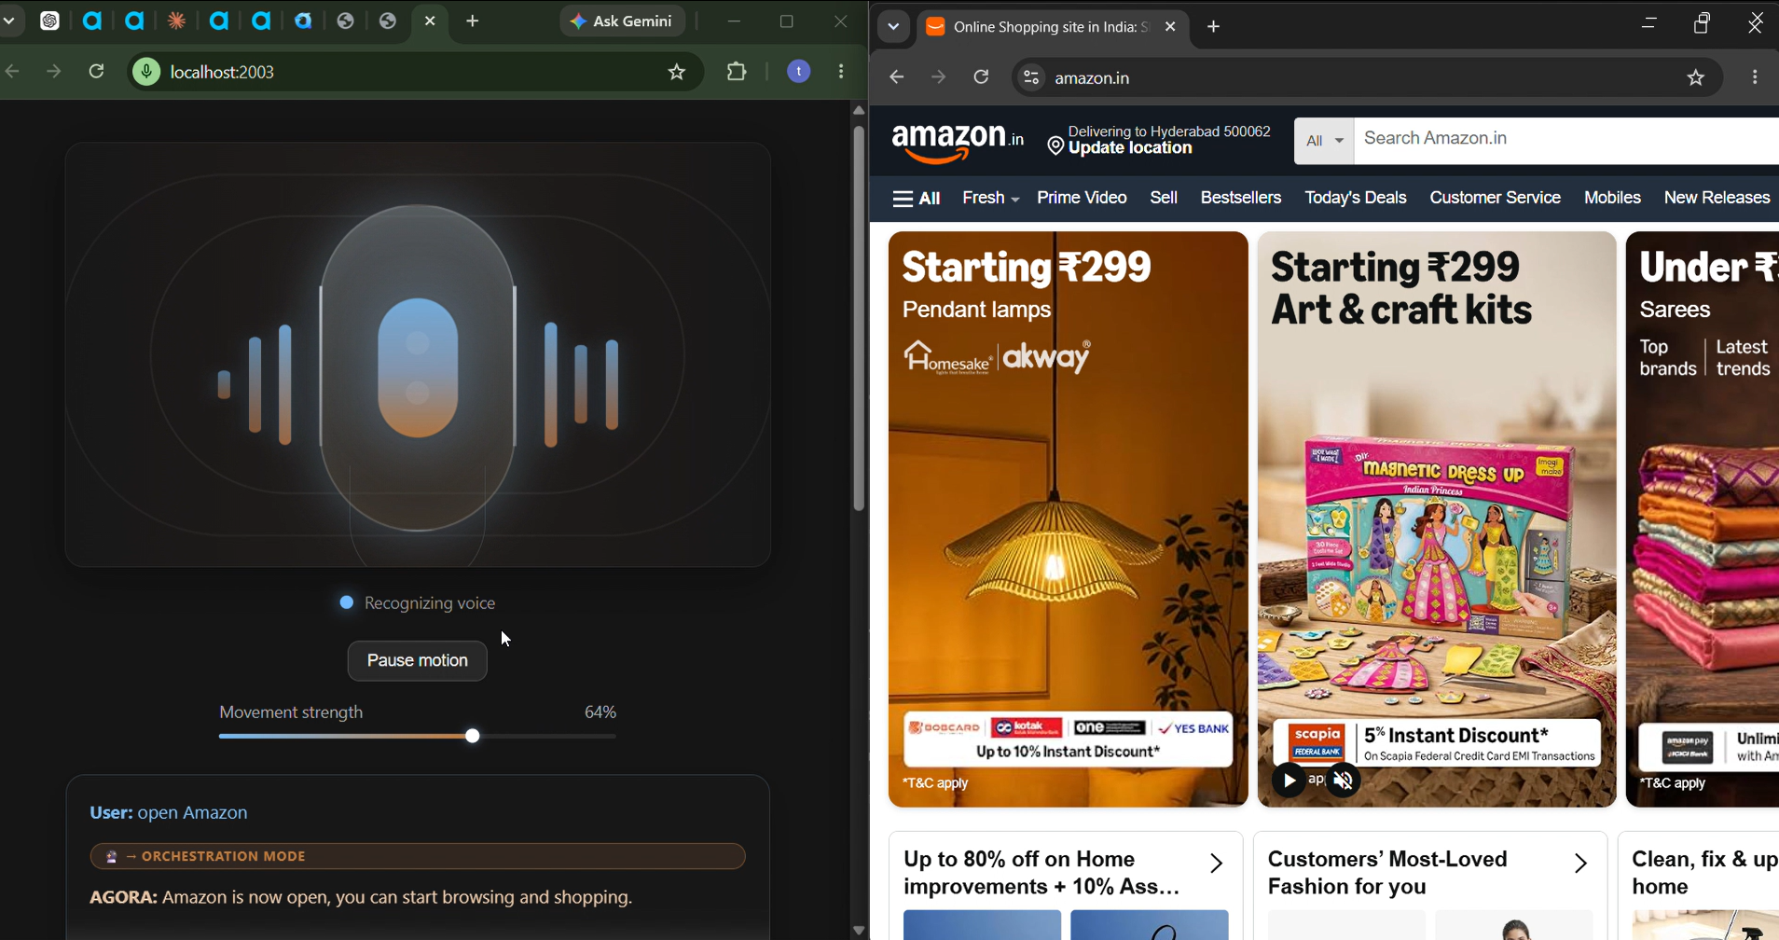Switch to the Claude starburst tab
Viewport: 1779px width, 940px height.
coord(177,21)
